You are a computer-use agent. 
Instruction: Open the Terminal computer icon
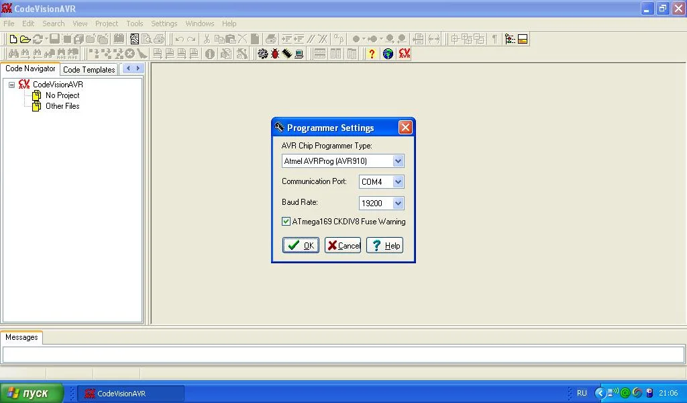pos(299,54)
